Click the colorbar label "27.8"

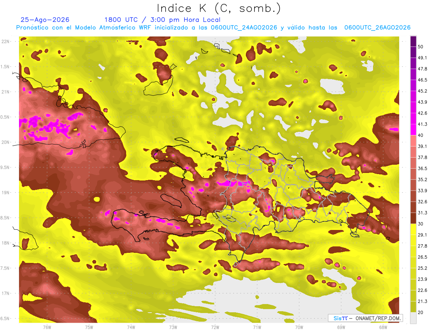pyautogui.click(x=422, y=246)
